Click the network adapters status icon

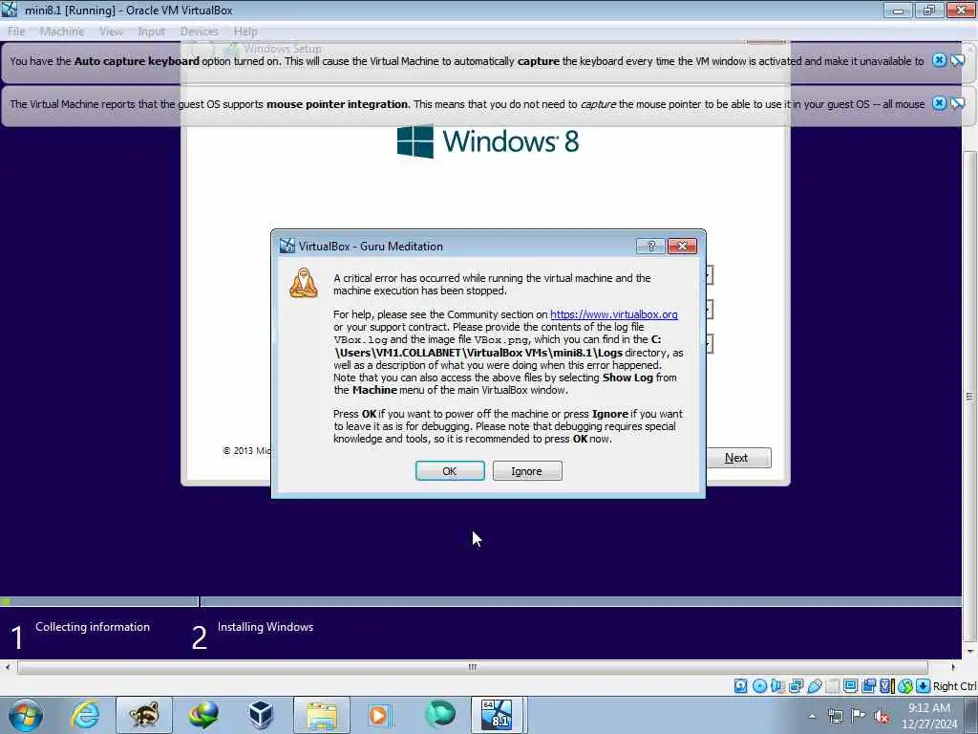point(796,686)
